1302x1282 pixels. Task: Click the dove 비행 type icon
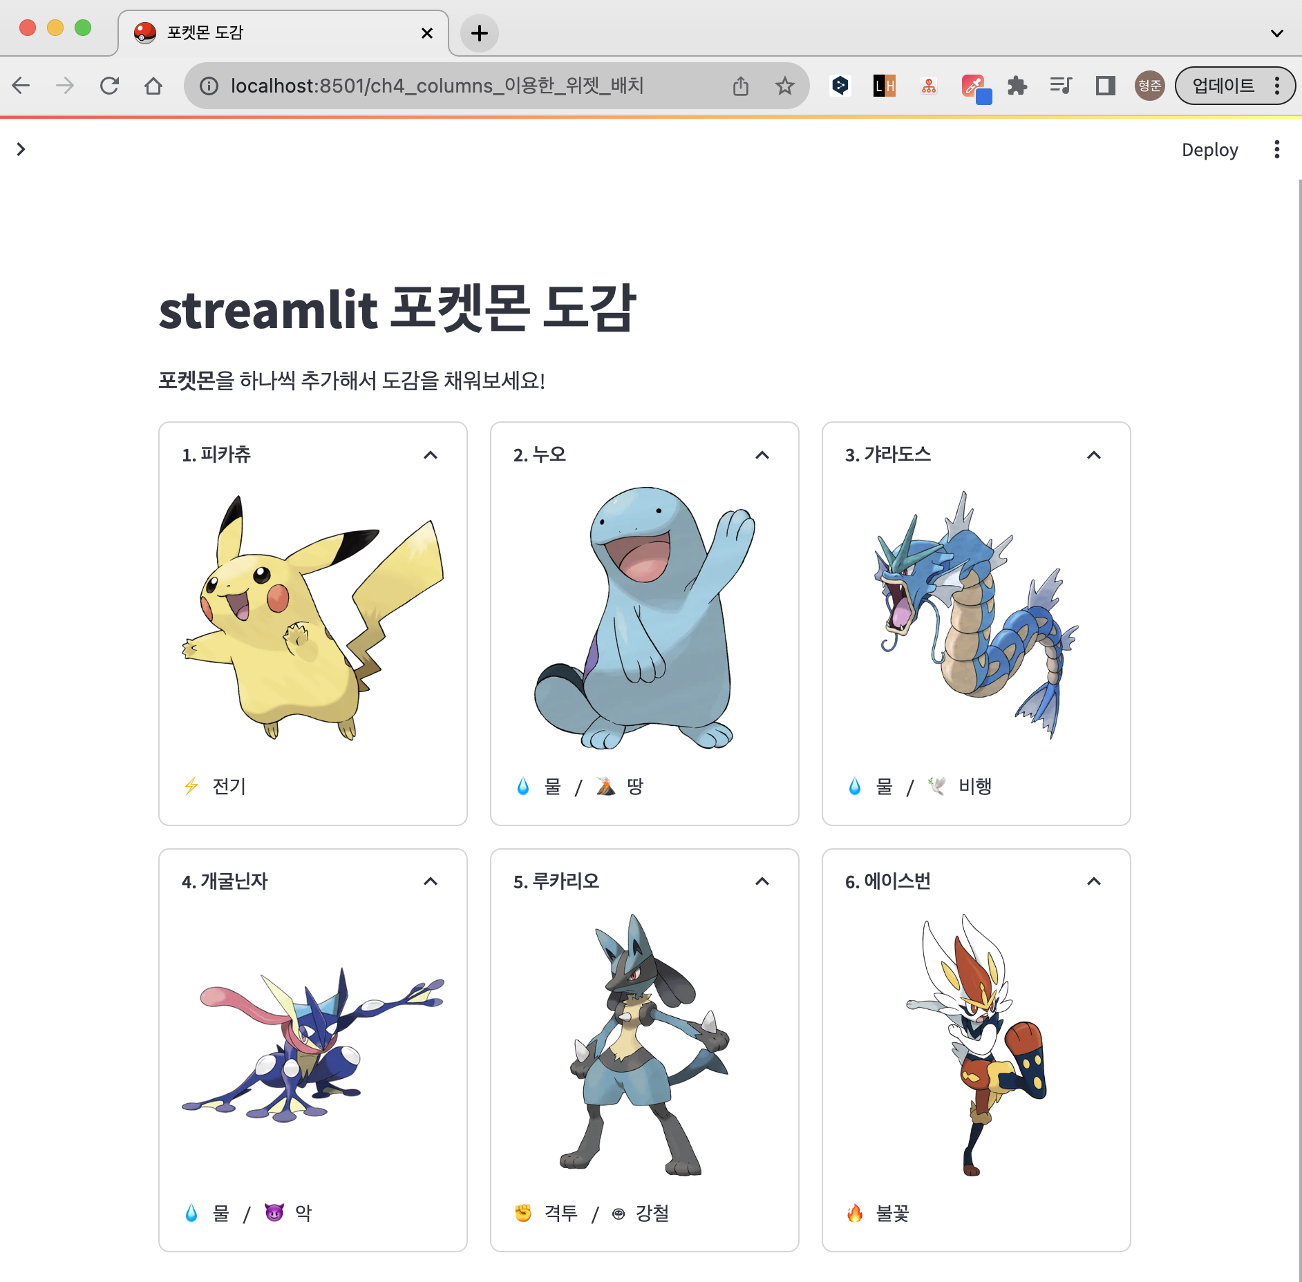938,786
